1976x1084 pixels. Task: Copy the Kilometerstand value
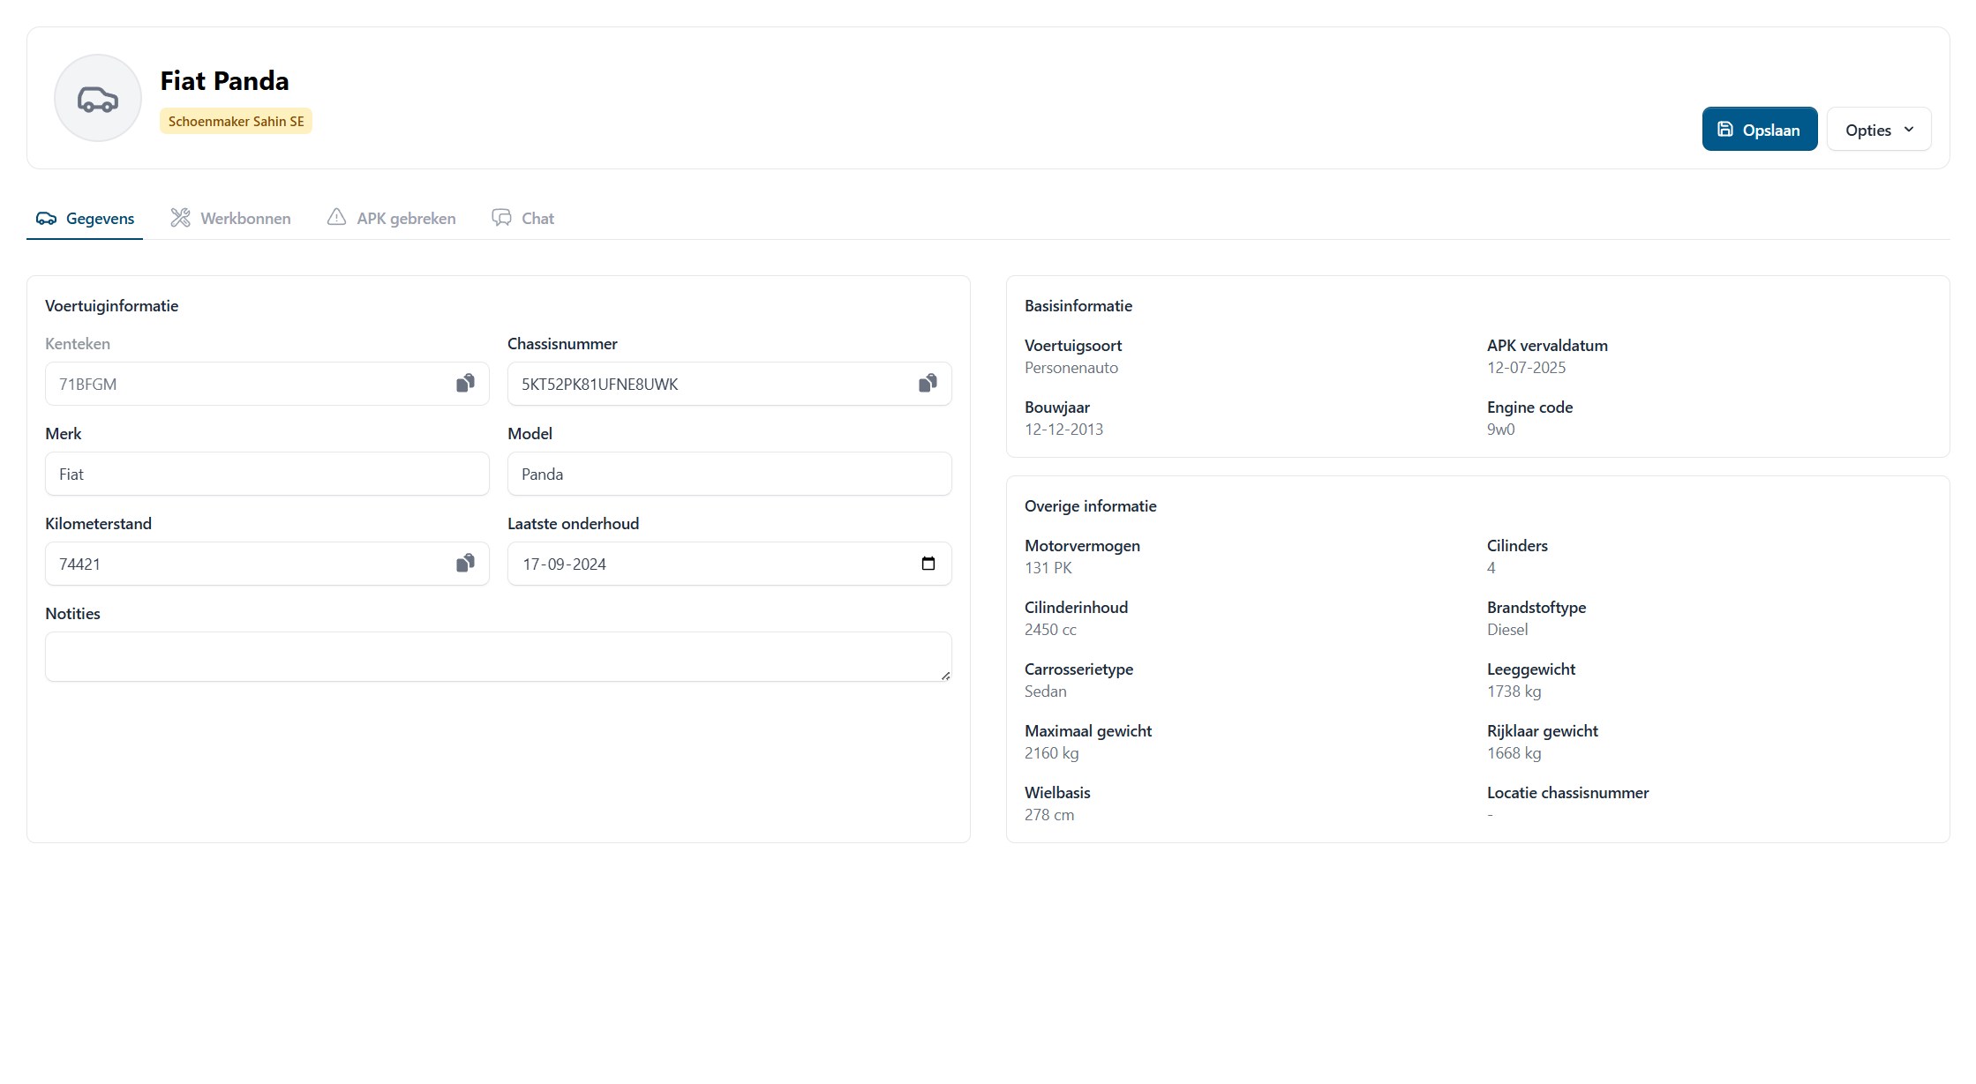[465, 563]
